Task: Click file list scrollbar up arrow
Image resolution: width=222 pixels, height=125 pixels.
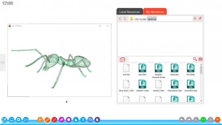Action: 201,65
